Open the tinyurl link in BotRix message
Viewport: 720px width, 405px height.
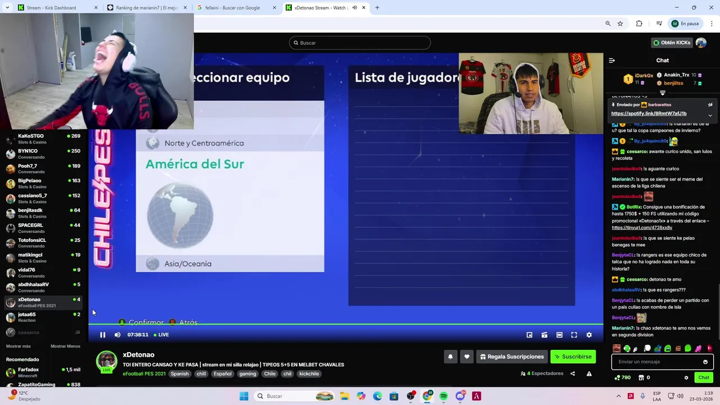642,228
